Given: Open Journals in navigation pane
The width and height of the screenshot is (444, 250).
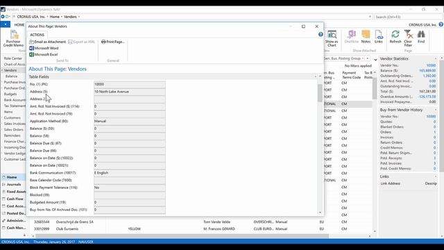Looking at the screenshot, I should (13, 185).
